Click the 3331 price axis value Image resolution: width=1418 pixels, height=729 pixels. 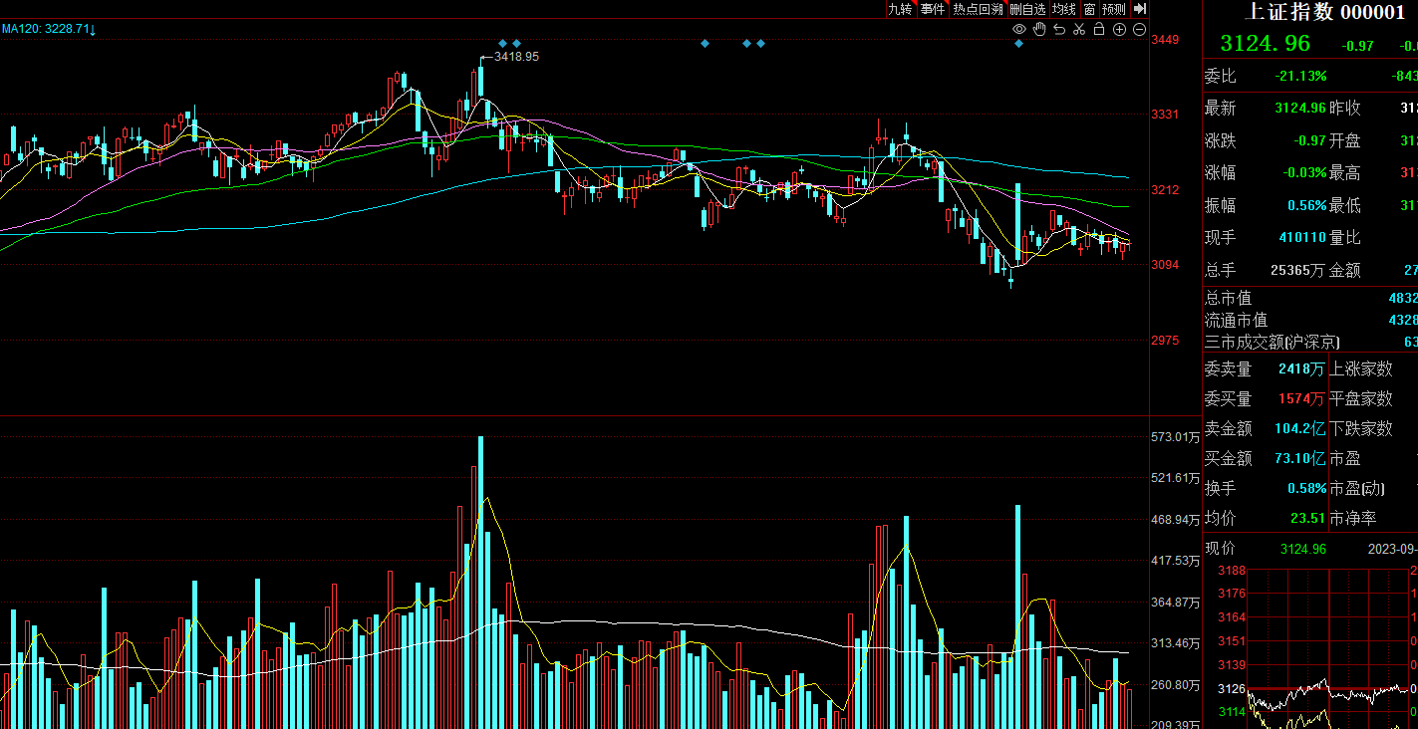(x=1165, y=115)
